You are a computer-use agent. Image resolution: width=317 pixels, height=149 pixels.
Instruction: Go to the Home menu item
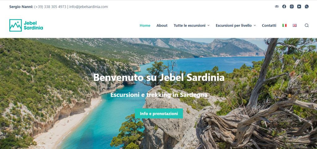(145, 25)
